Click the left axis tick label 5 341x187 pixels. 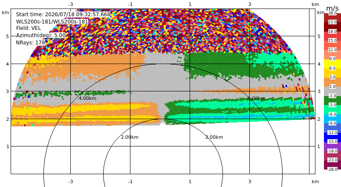click(8, 36)
